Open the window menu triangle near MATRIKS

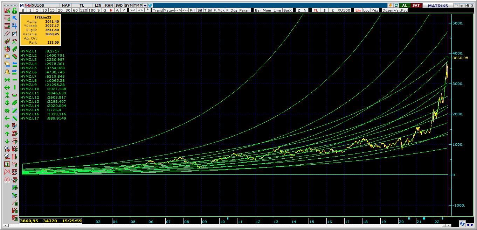point(456,6)
